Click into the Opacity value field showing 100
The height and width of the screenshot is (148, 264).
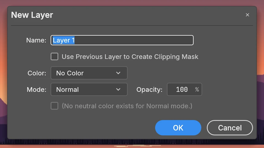point(184,89)
